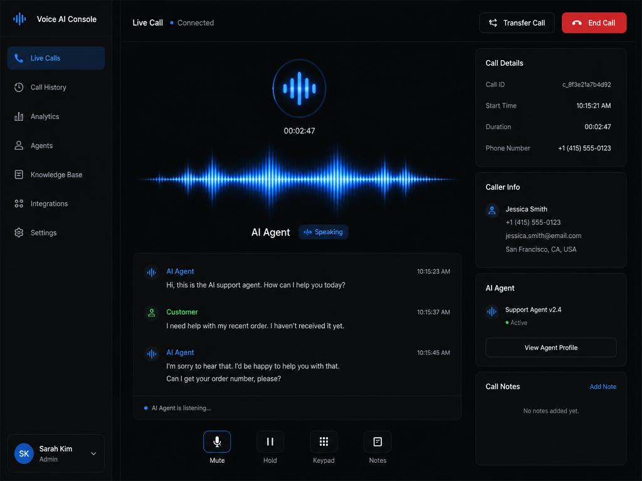Viewport: 642px width, 481px height.
Task: Click the Knowledge Base document icon
Action: click(x=19, y=175)
